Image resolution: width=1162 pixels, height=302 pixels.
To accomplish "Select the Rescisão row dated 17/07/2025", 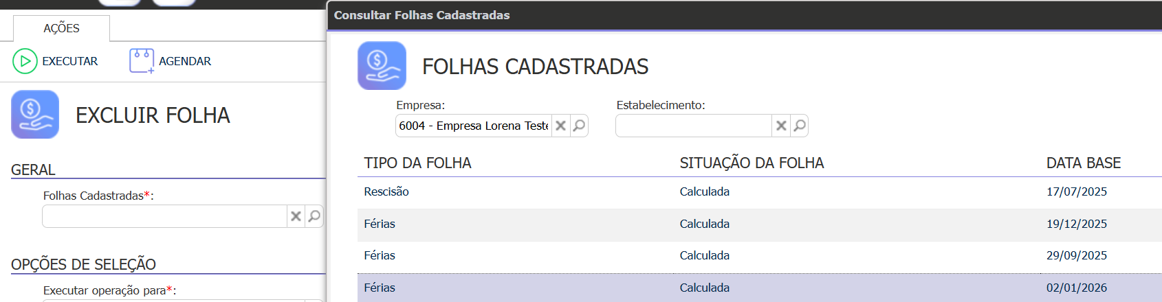I will click(705, 192).
